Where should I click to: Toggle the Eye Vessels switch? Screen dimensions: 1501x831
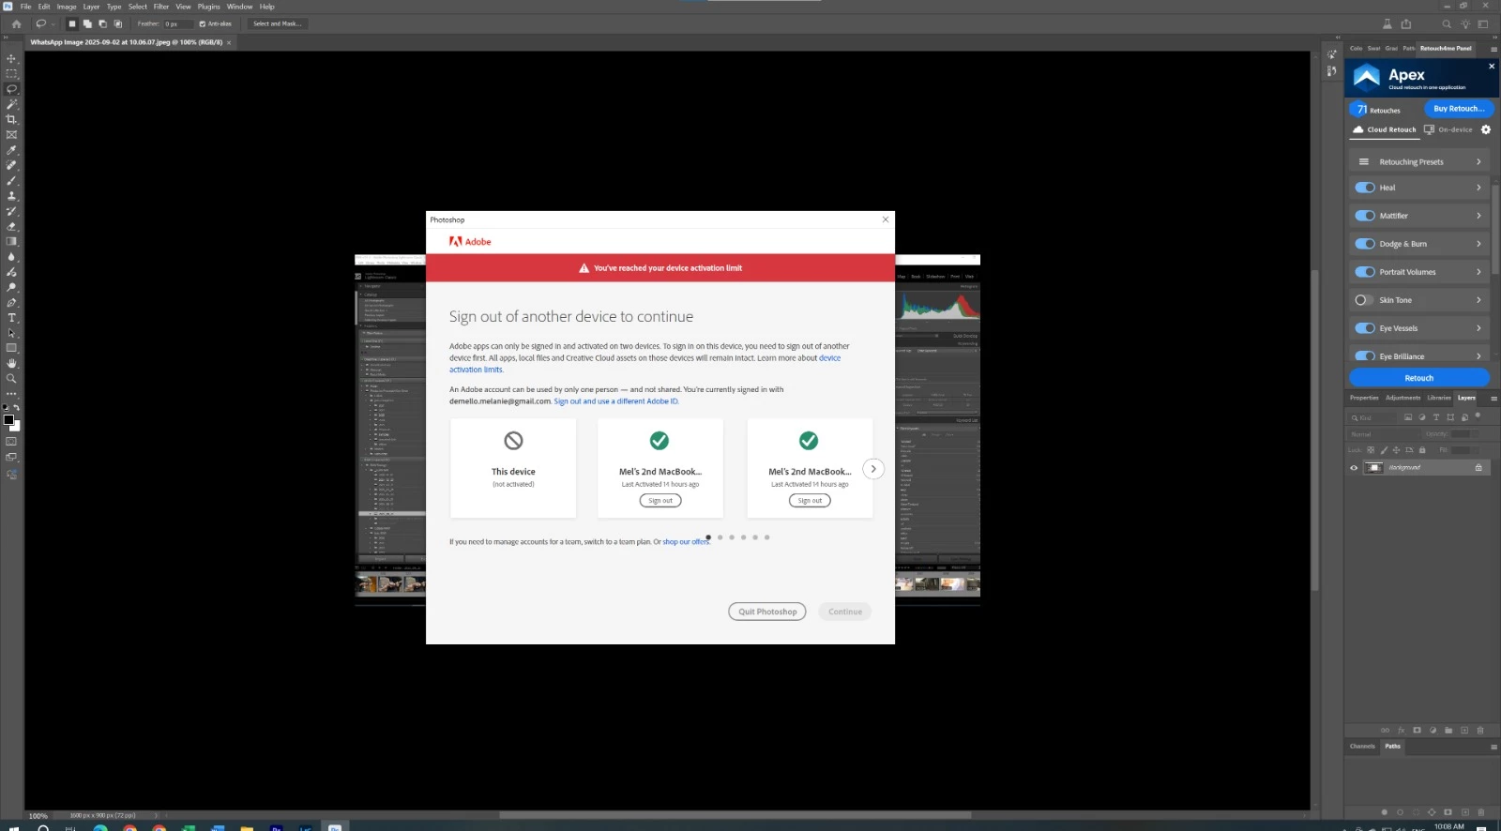coord(1365,328)
